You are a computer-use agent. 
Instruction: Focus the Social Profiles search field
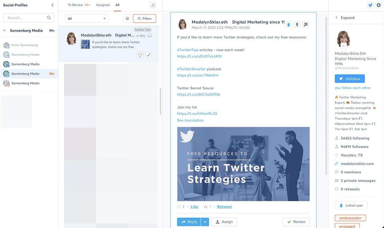point(28,18)
